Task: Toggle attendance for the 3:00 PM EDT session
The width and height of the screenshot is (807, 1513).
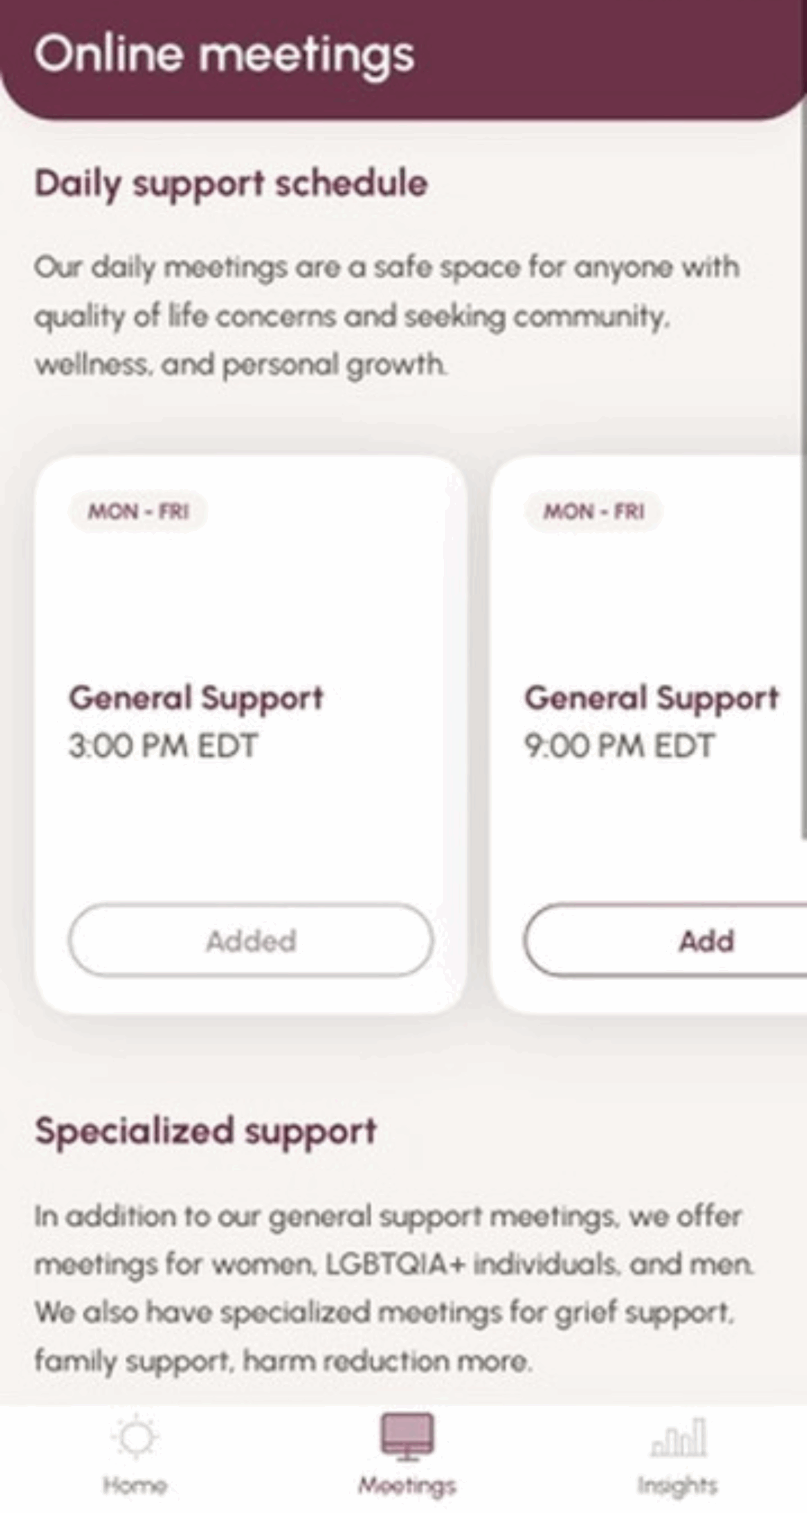Action: pyautogui.click(x=251, y=940)
